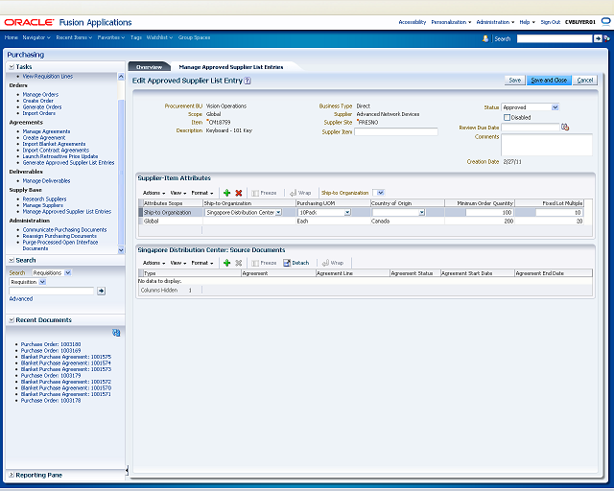Toggle the Disabled checkbox
Screen dimensions: 614x491
508,117
